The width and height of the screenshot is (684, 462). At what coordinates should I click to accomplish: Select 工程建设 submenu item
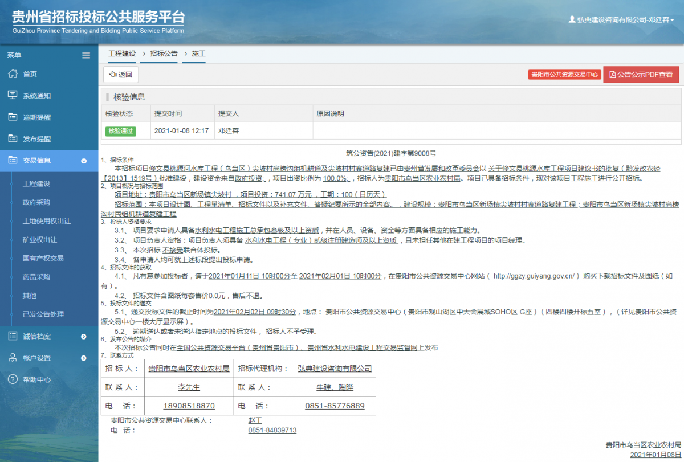[x=36, y=184]
